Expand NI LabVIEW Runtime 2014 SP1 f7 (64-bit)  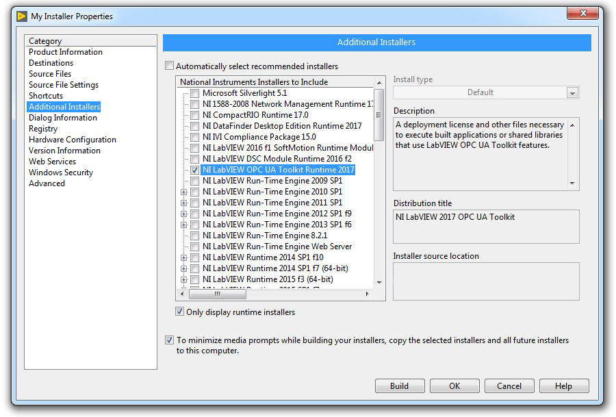pyautogui.click(x=184, y=269)
